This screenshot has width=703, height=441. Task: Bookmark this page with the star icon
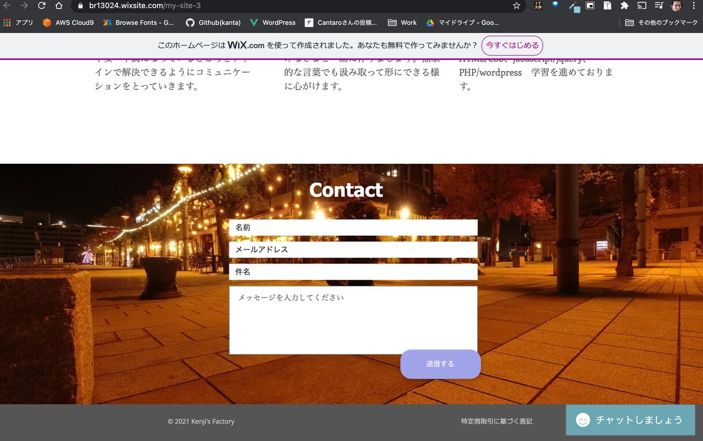[x=516, y=6]
